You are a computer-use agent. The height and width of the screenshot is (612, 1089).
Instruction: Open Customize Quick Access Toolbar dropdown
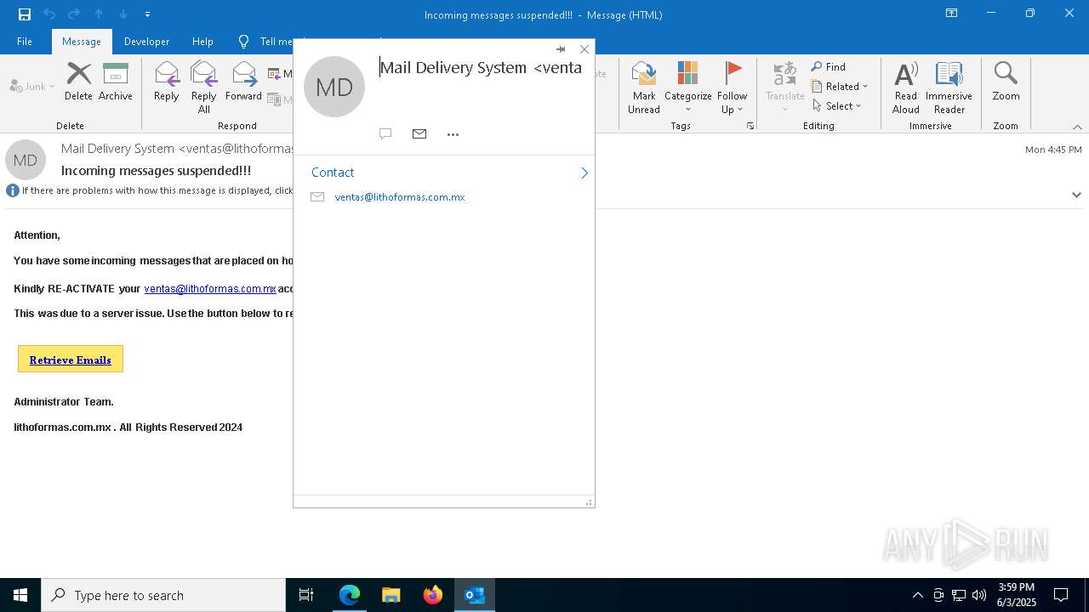pos(147,14)
